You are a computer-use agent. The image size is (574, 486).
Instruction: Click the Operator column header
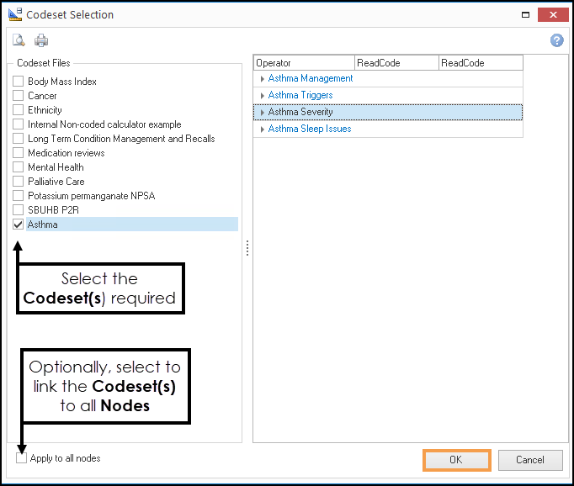click(x=304, y=63)
